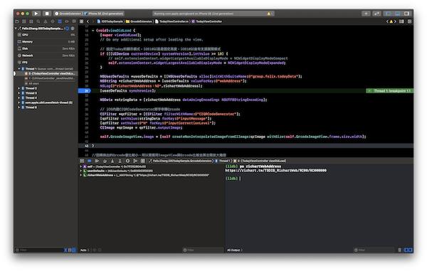Toggle the debug area visibility button

pyautogui.click(x=398, y=14)
